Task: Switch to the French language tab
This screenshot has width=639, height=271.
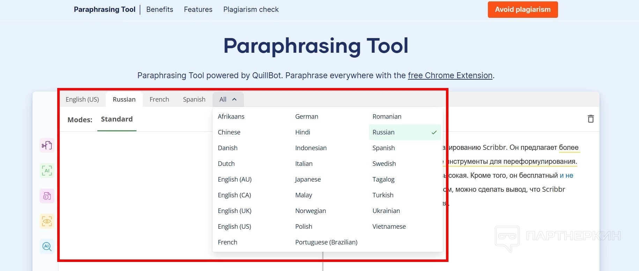Action: coord(159,100)
